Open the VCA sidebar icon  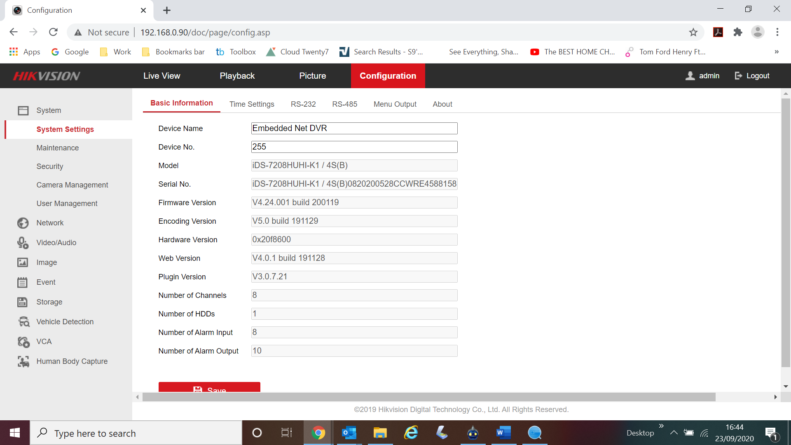coord(23,342)
